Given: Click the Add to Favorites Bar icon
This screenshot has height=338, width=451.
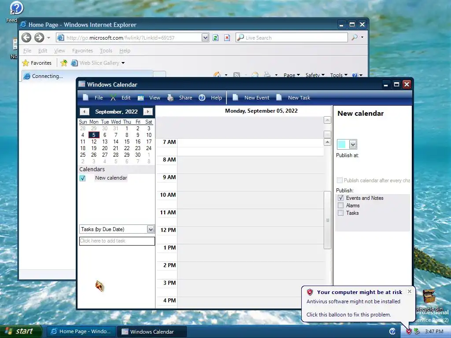Looking at the screenshot, I should 64,62.
